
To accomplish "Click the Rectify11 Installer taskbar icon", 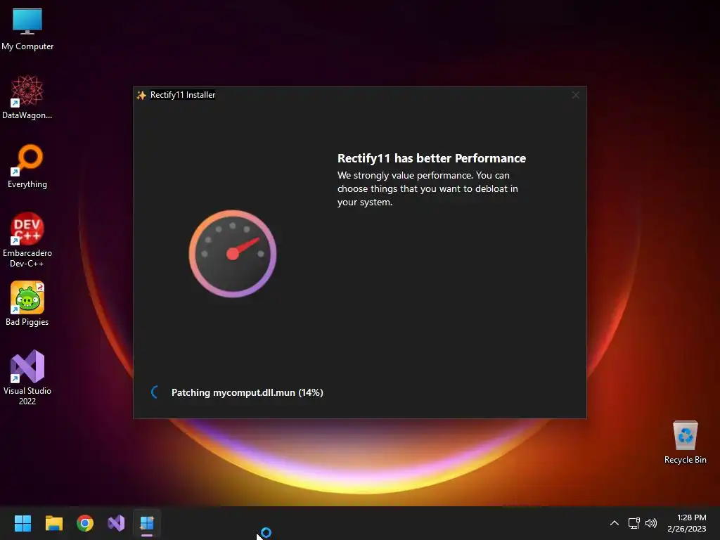I will (x=147, y=523).
